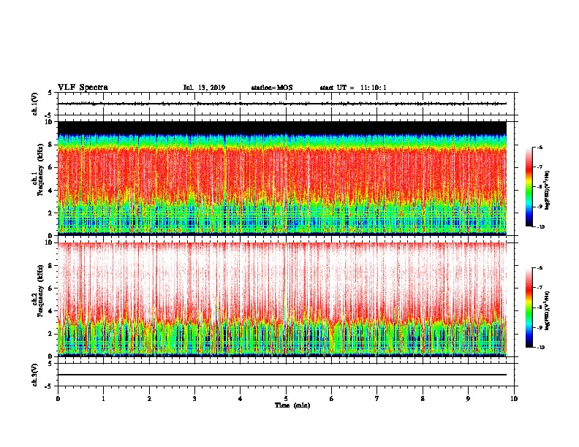Viewport: 579px width, 447px height.
Task: Click the time axis tick label "7"
Action: tap(377, 399)
